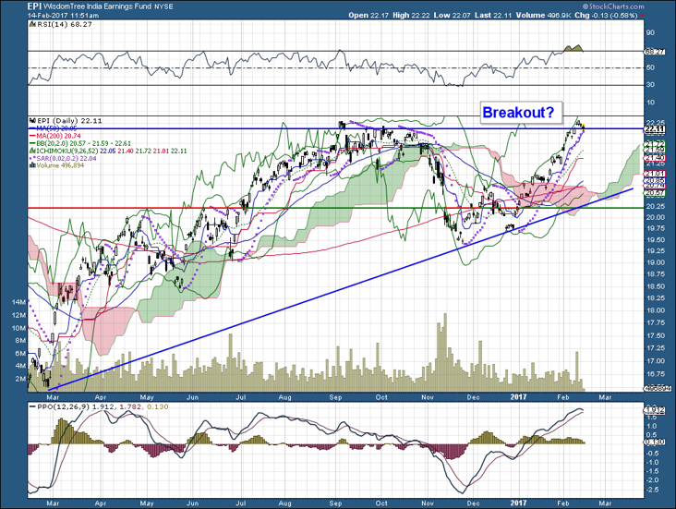The height and width of the screenshot is (509, 676).
Task: Click the -2.5 PPO axis label
Action: click(x=652, y=490)
